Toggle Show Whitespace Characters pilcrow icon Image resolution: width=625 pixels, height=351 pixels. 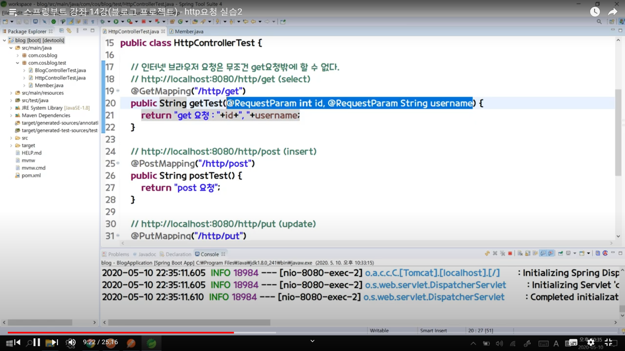tap(93, 22)
